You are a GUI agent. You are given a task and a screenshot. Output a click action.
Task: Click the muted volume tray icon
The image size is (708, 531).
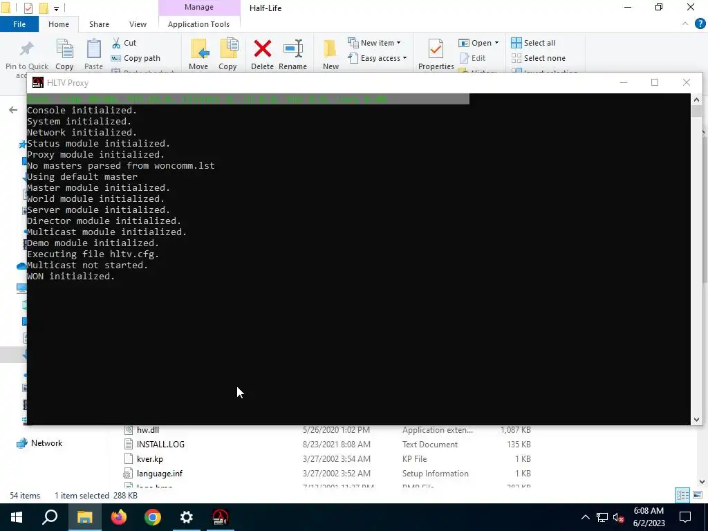pyautogui.click(x=619, y=517)
